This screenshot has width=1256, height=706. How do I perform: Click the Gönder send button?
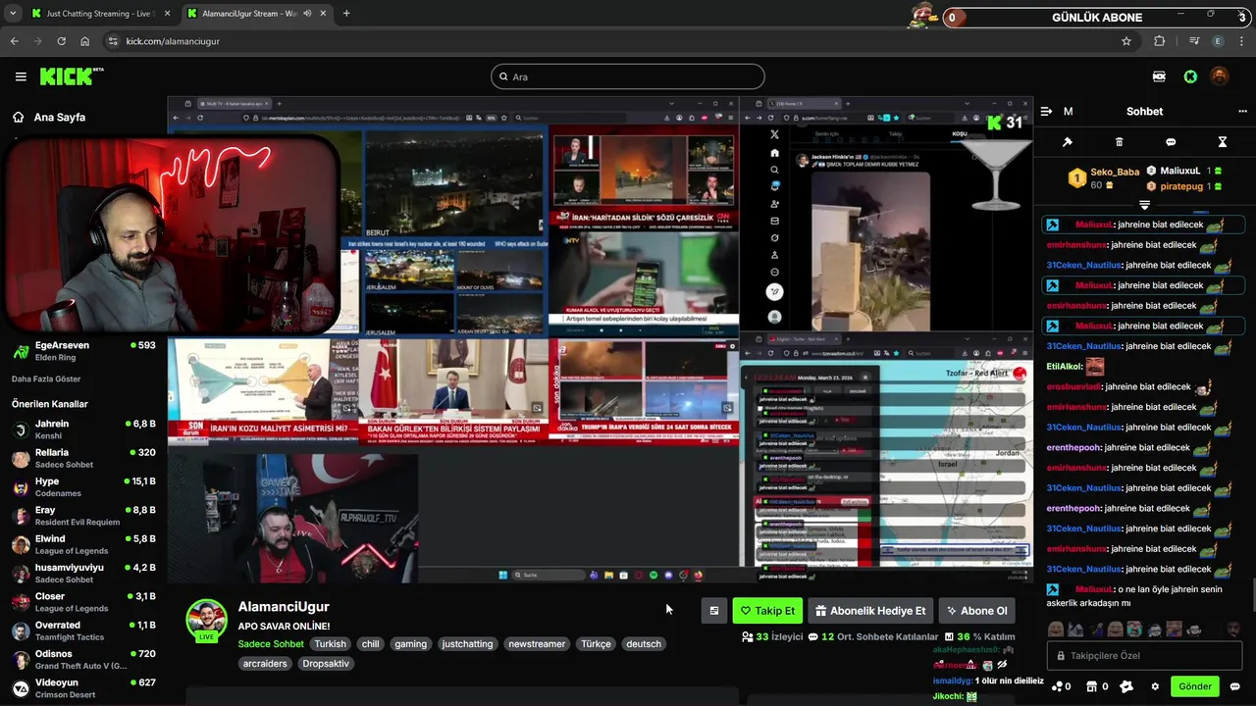point(1195,686)
